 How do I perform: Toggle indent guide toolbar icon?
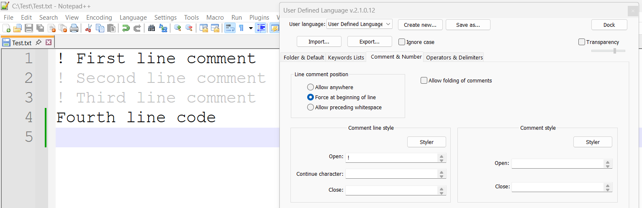tap(261, 28)
